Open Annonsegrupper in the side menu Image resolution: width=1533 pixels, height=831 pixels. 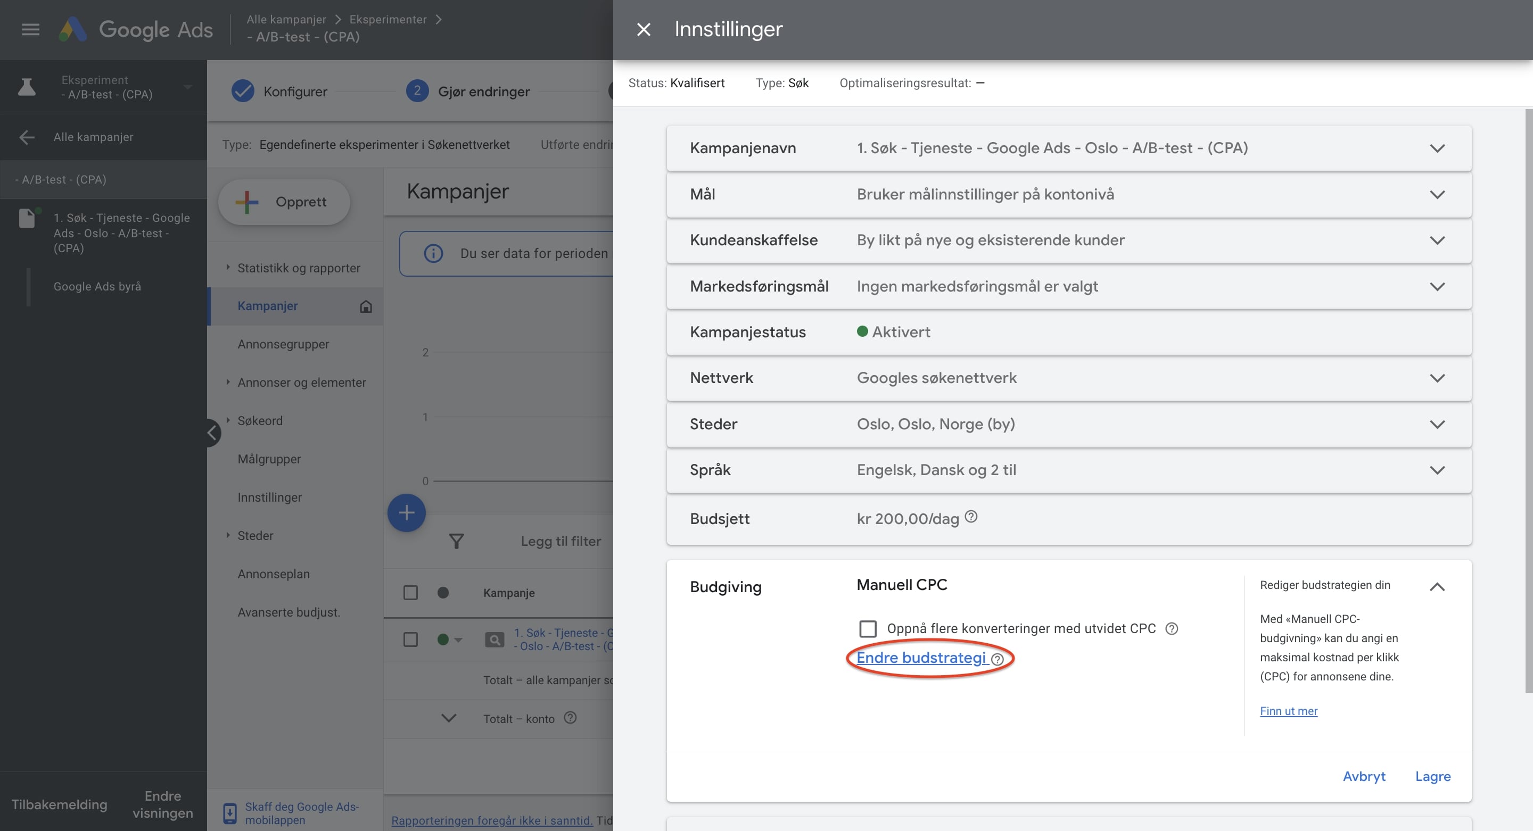coord(283,344)
